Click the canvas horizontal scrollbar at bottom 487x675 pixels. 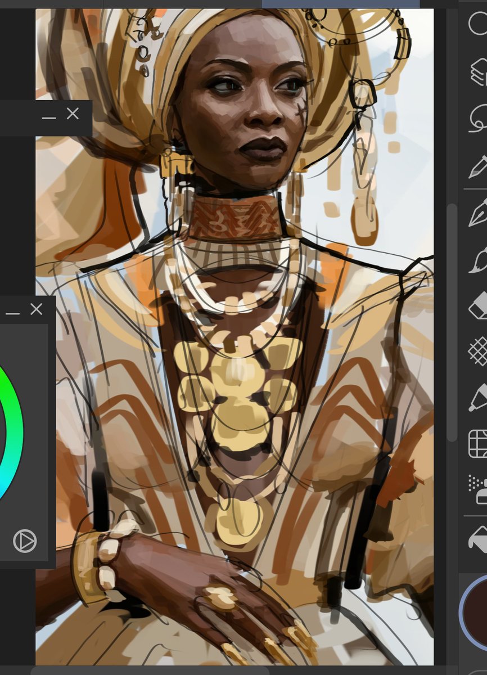150,671
